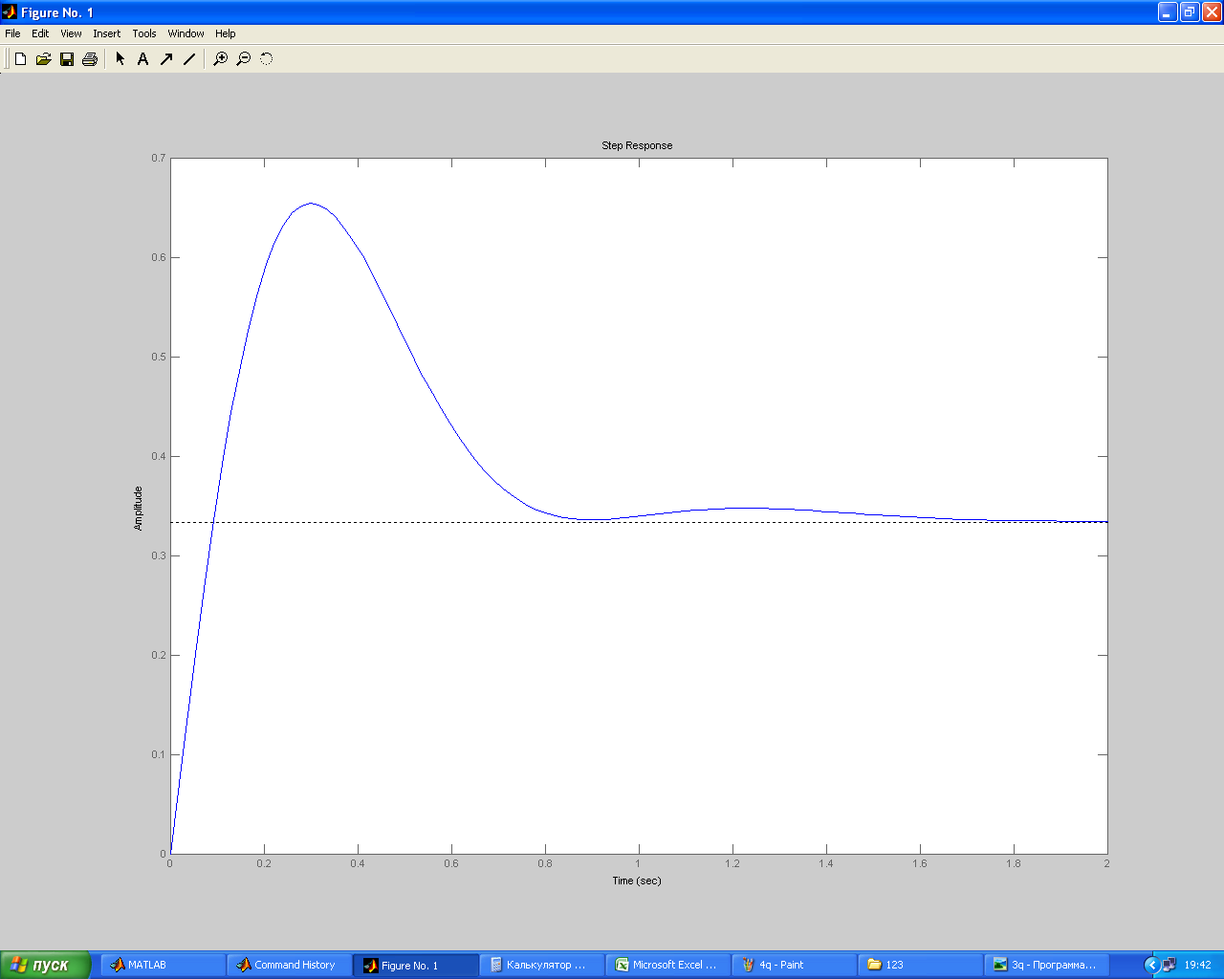The height and width of the screenshot is (979, 1224).
Task: Activate the Edit Plot arrow tool
Action: [120, 59]
